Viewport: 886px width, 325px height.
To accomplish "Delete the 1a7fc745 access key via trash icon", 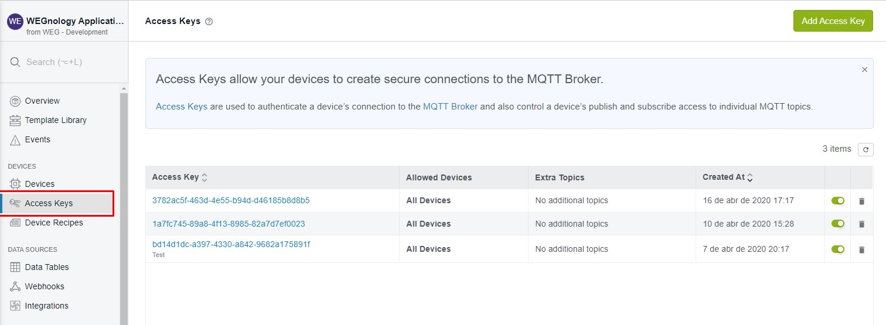I will 861,224.
